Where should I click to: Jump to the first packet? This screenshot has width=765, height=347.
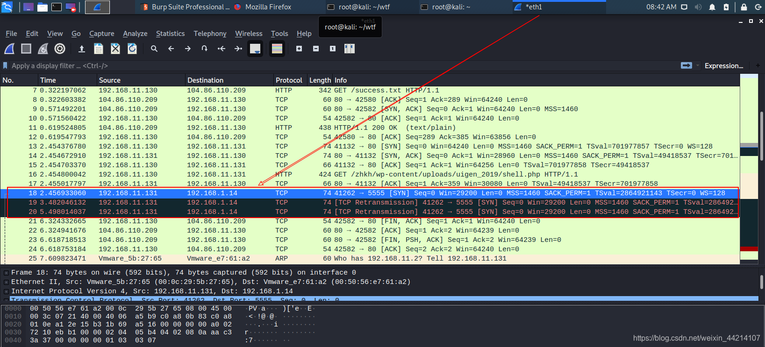(222, 49)
